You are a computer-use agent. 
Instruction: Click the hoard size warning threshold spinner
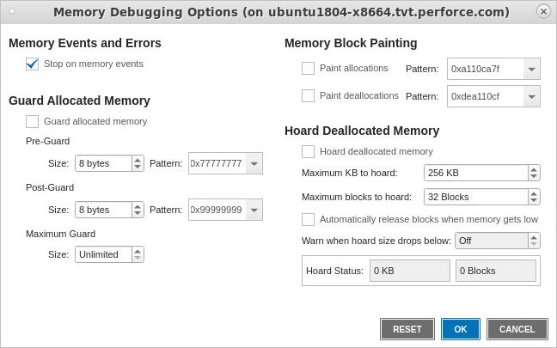point(534,241)
